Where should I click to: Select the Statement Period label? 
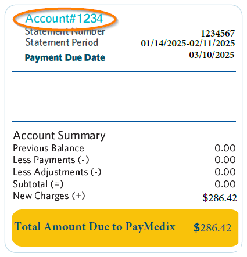(x=62, y=42)
